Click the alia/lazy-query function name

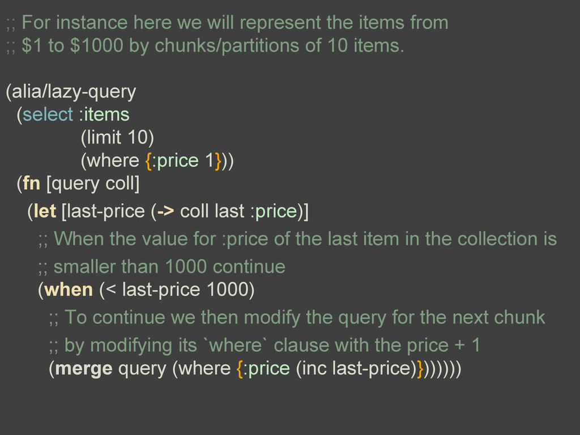click(74, 92)
